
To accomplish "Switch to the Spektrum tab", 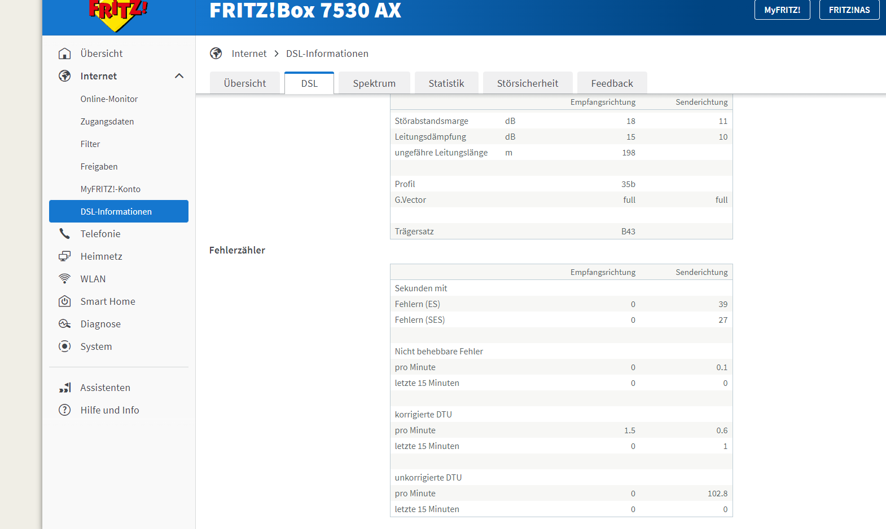I will click(x=374, y=83).
